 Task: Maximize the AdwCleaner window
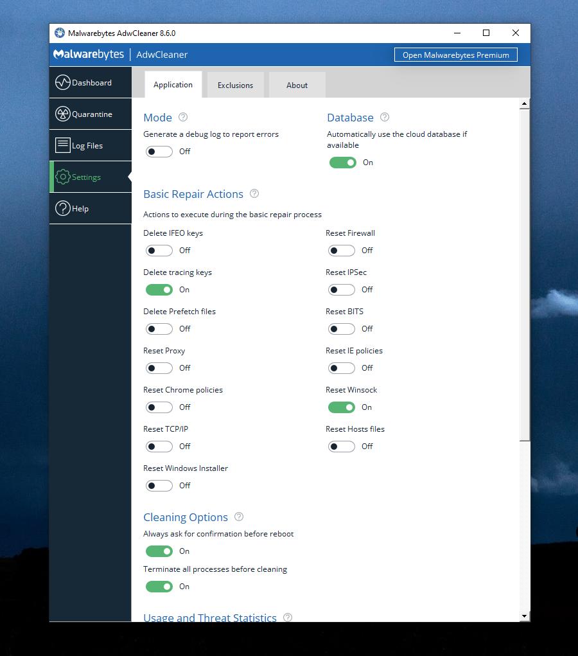click(486, 33)
